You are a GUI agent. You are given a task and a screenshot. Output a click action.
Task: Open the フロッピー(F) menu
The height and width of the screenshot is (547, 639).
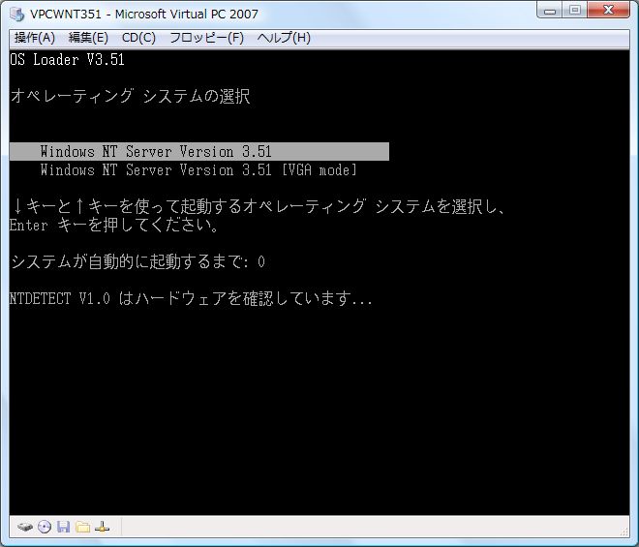(x=206, y=38)
